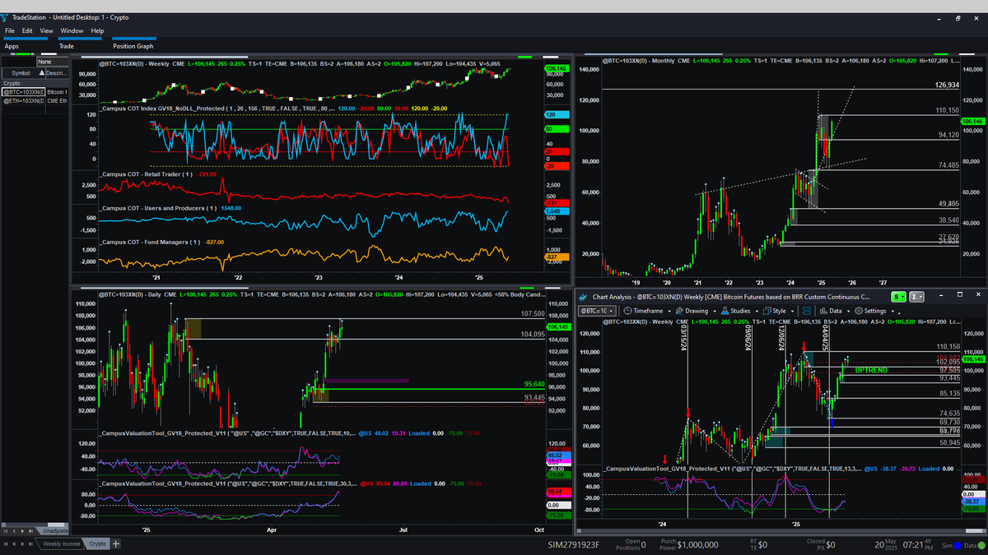Click the Drawing pencil icon
The height and width of the screenshot is (555, 988).
(679, 311)
